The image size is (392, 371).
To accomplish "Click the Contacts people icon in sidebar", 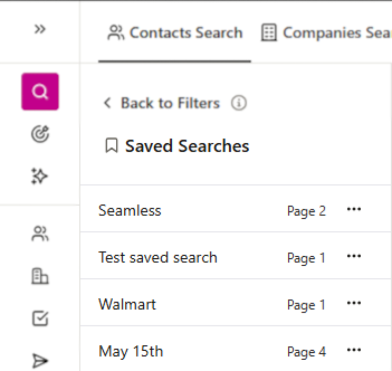I will (x=40, y=233).
